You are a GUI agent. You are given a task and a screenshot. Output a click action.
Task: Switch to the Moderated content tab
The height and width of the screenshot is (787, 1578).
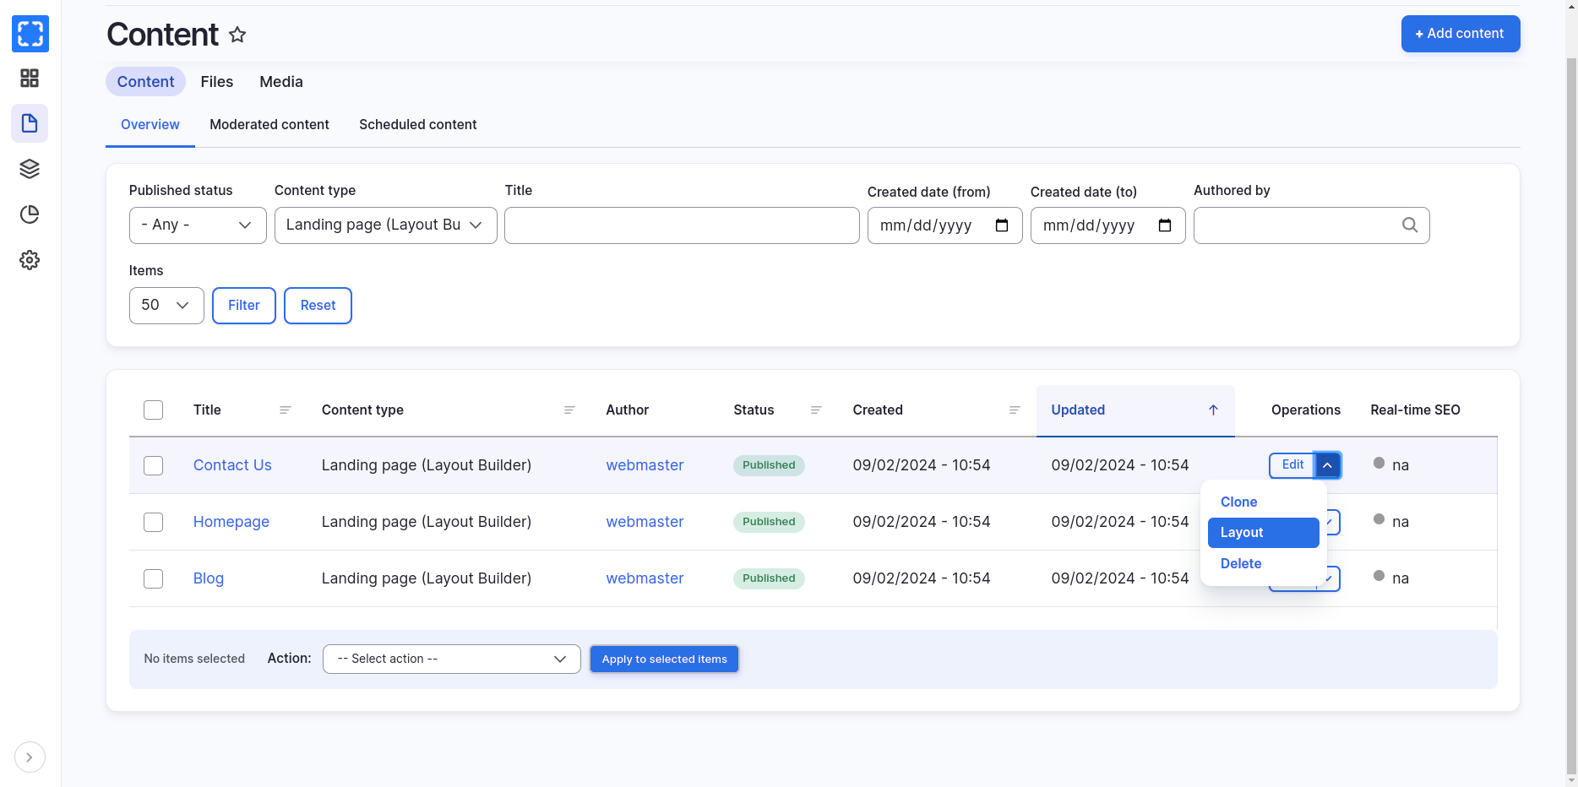269,125
